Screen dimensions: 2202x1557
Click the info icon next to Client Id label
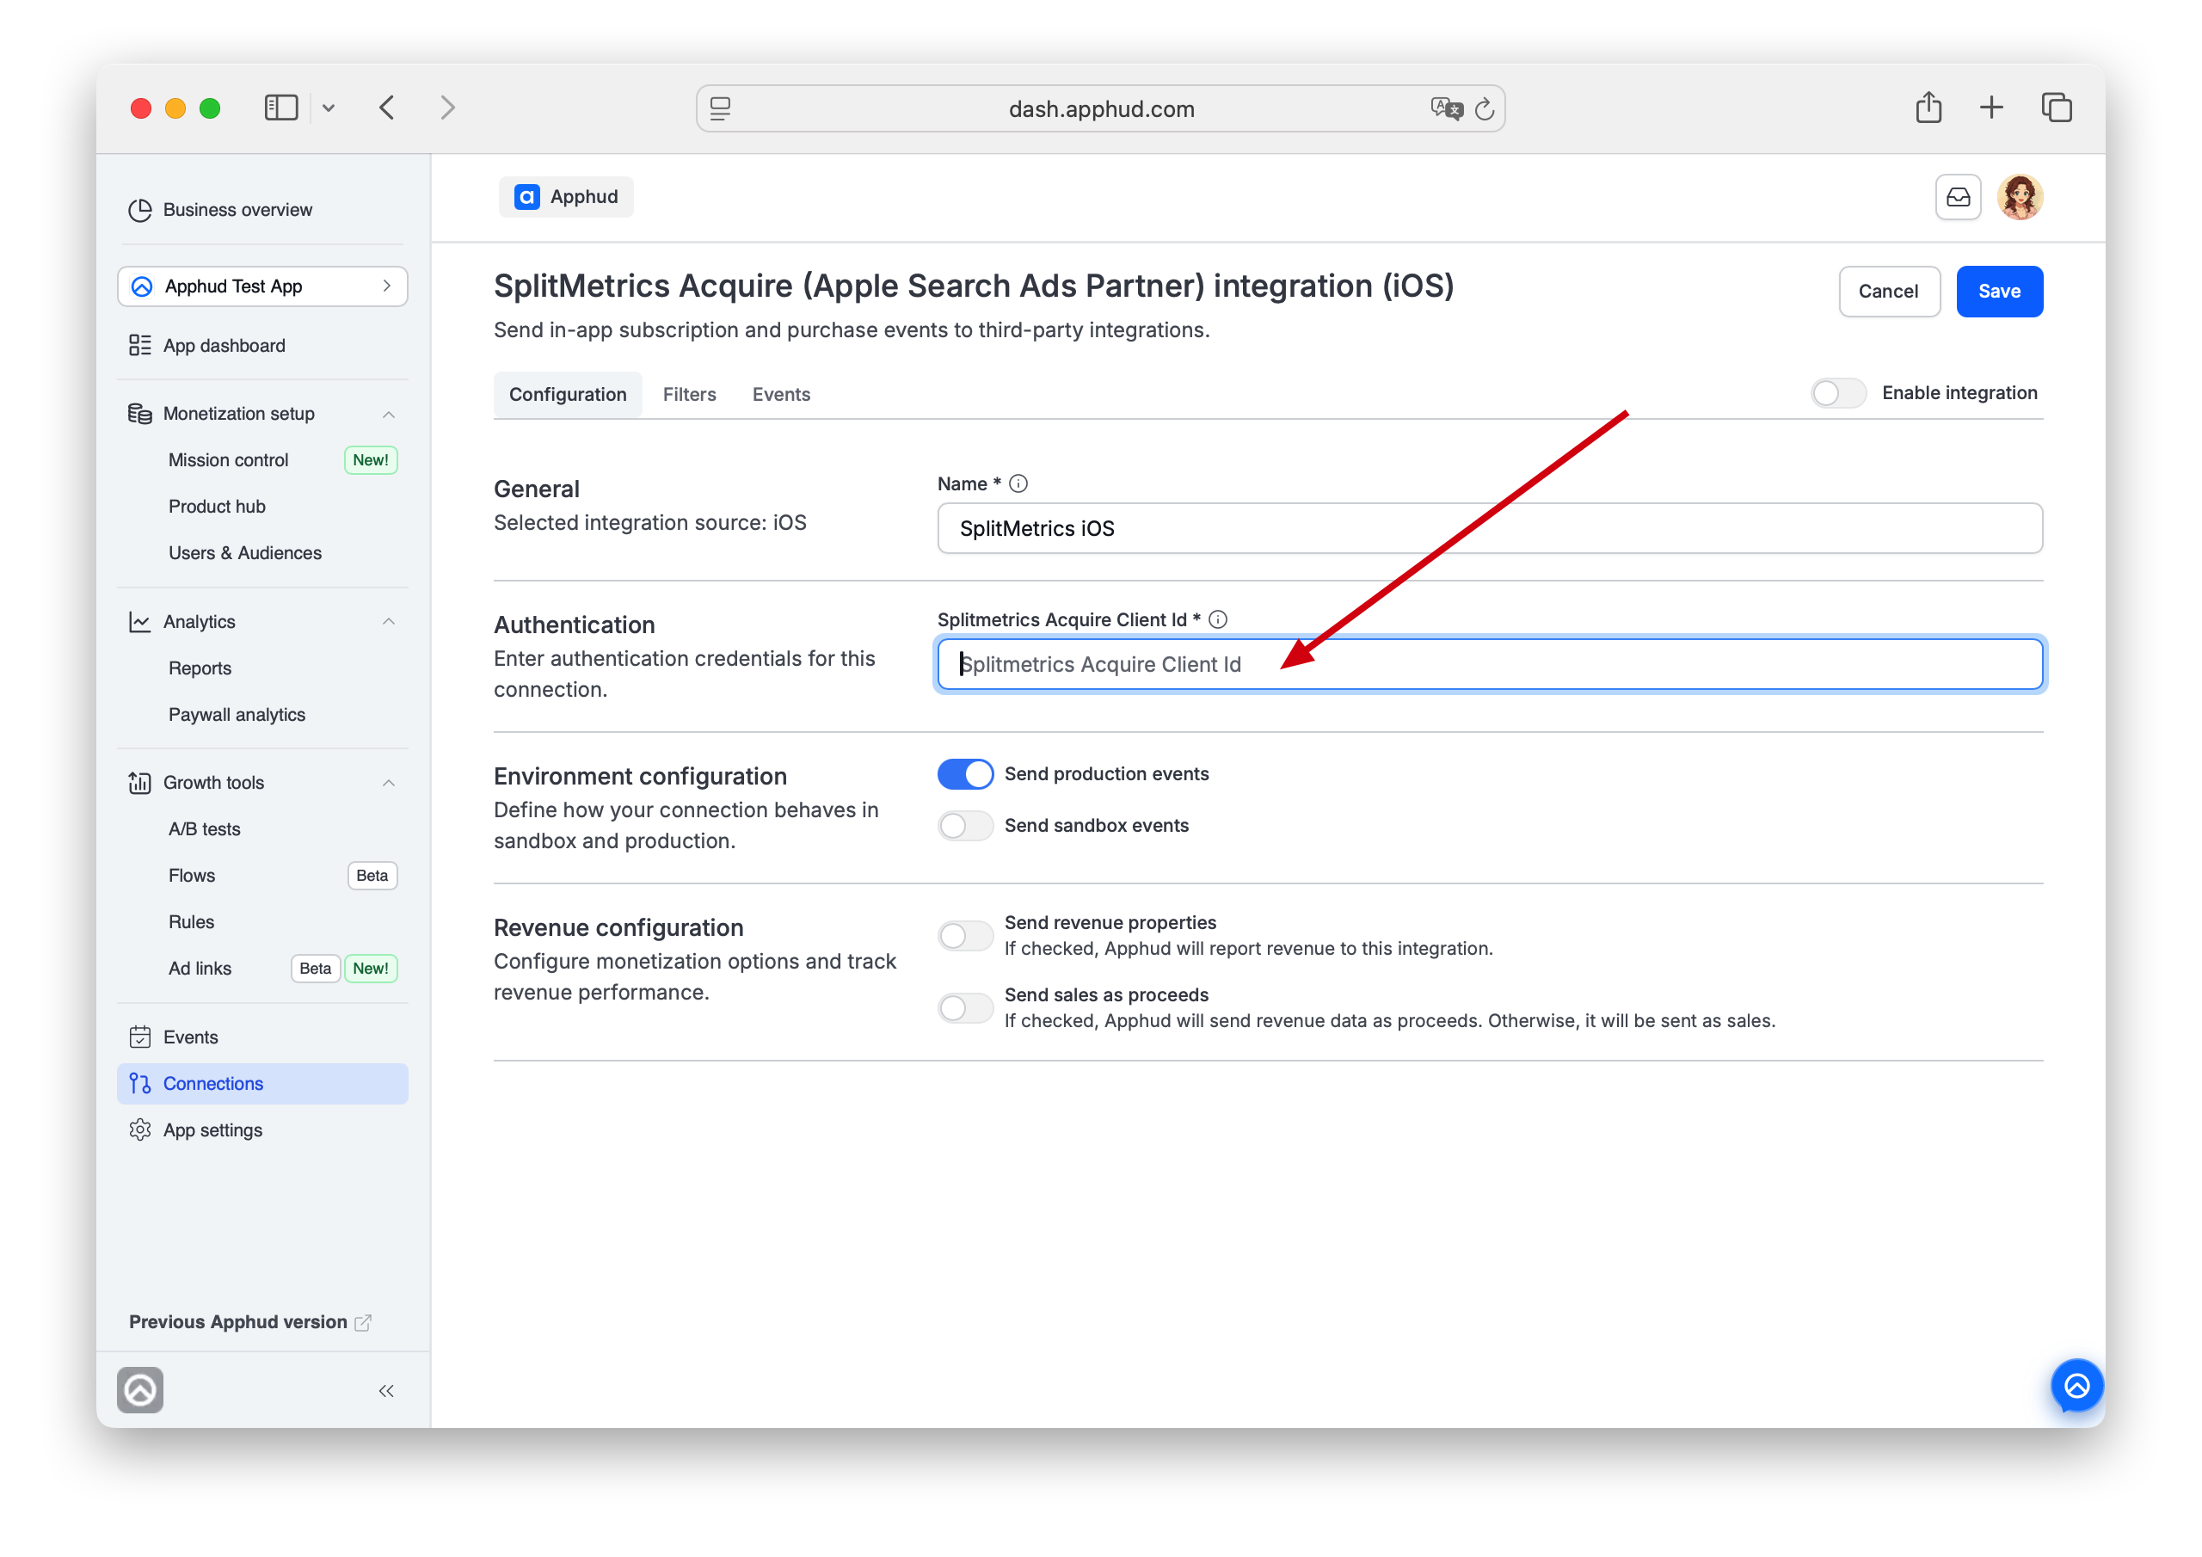(1218, 619)
